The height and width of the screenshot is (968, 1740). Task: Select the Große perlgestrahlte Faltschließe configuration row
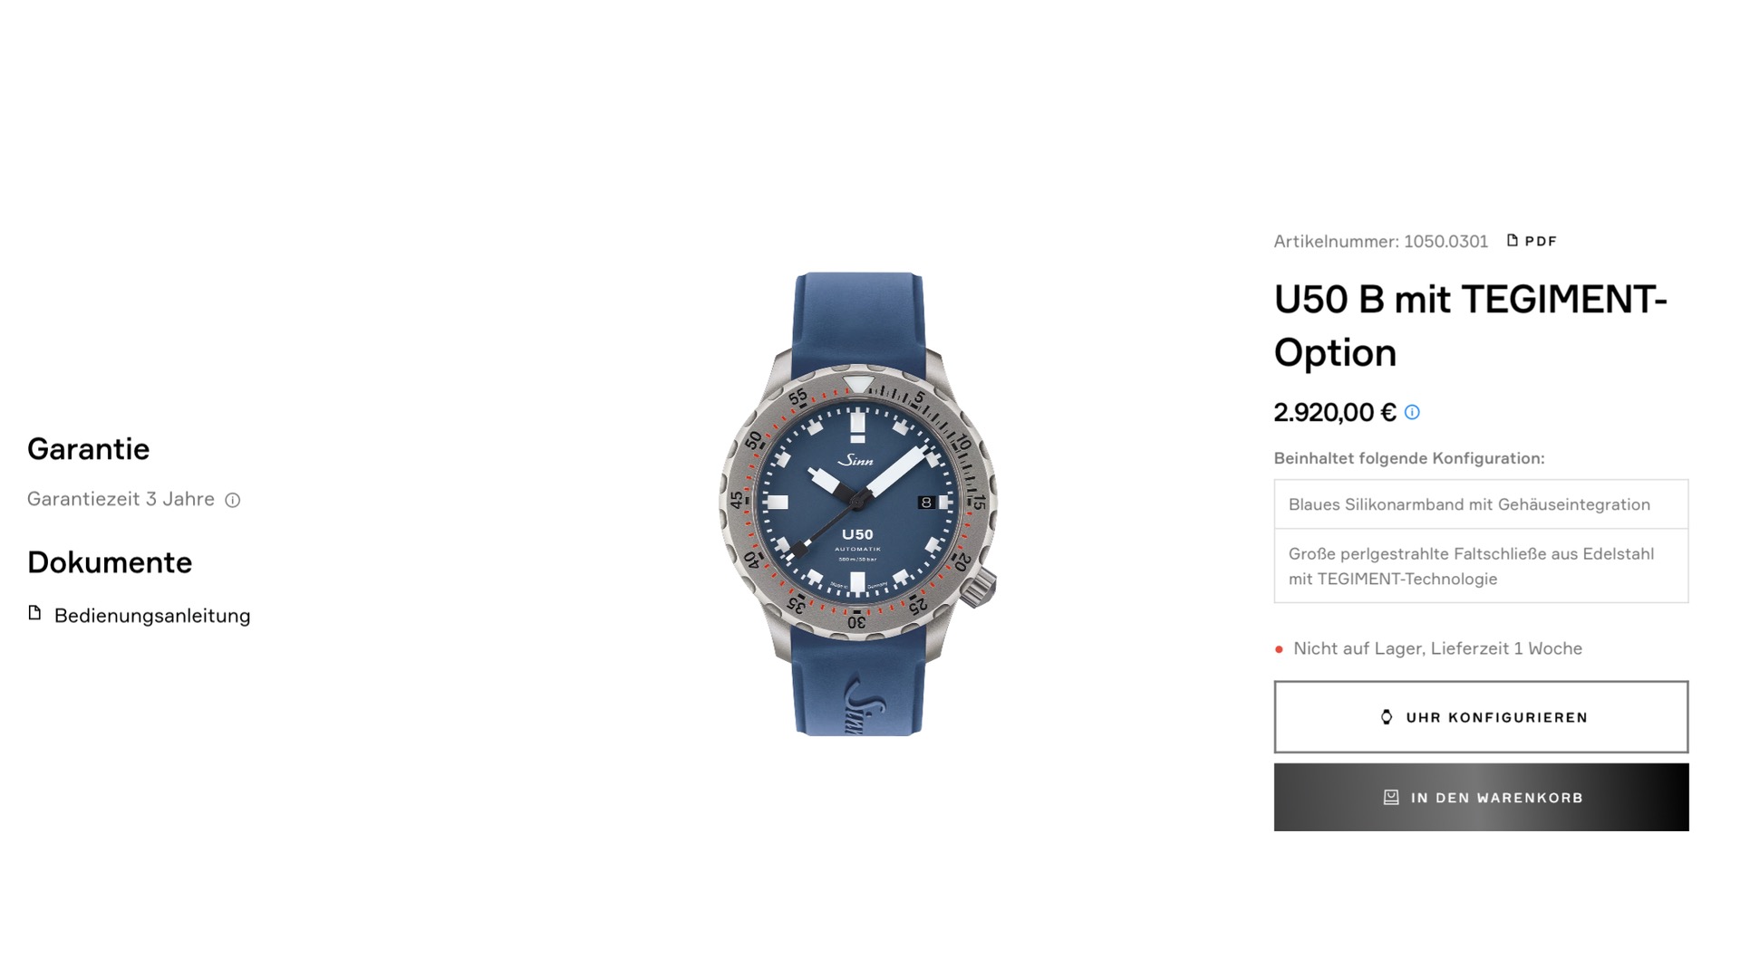pos(1481,566)
